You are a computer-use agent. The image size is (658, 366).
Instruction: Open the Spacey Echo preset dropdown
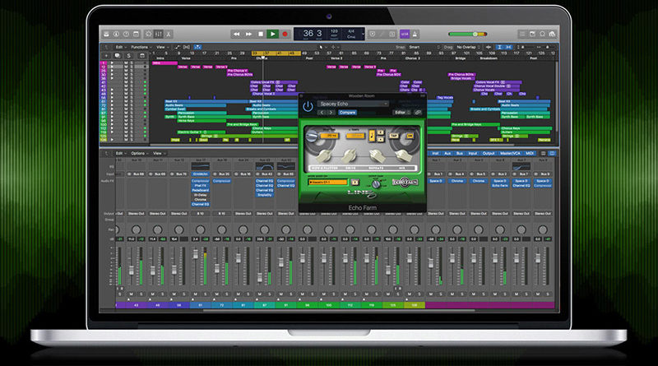(353, 104)
